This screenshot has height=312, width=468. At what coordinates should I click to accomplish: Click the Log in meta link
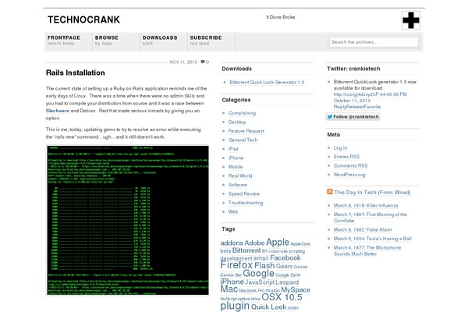click(x=340, y=147)
